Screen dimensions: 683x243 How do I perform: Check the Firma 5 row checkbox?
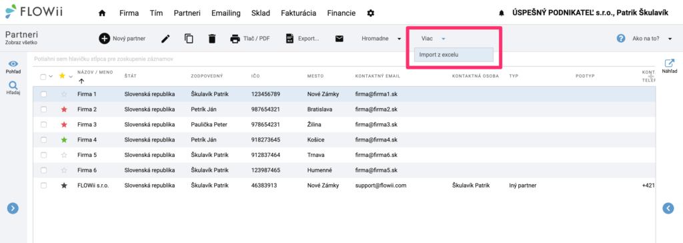(x=43, y=155)
